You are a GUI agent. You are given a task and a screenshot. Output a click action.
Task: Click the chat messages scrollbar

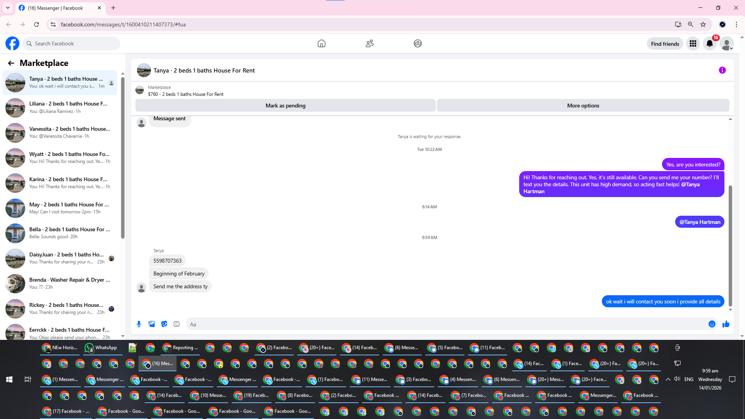pos(730,245)
